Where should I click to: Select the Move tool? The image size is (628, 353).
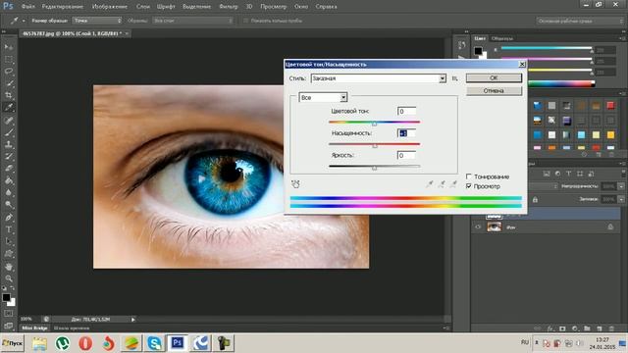[x=9, y=47]
